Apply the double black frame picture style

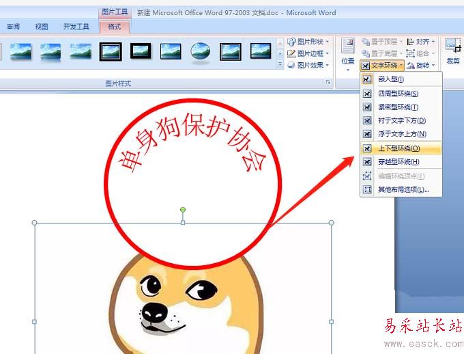point(111,51)
